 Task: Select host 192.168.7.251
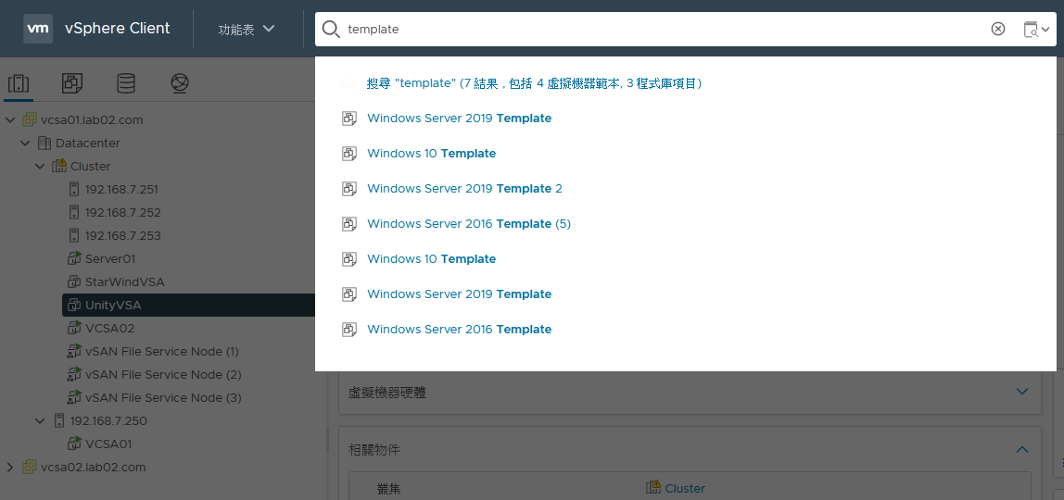click(x=121, y=189)
